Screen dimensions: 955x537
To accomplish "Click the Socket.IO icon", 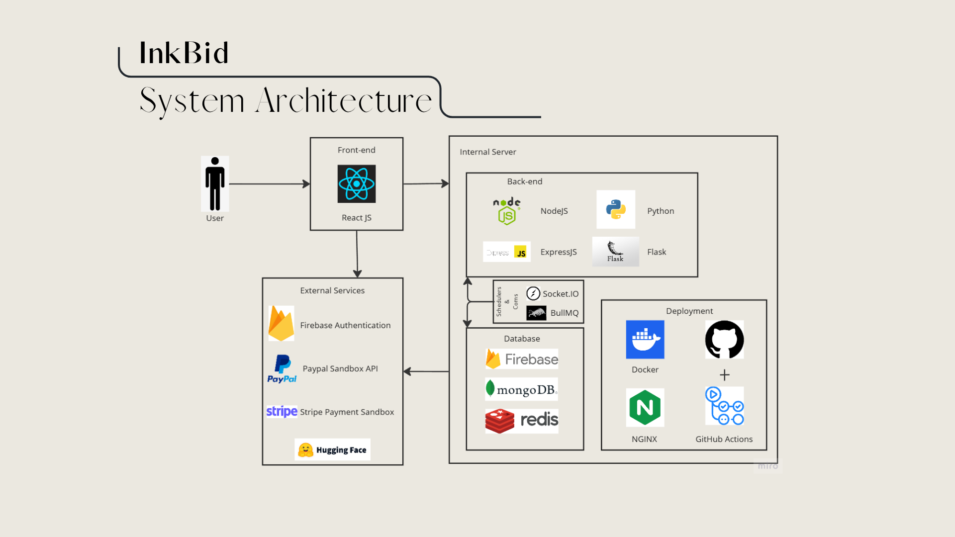I will click(533, 293).
